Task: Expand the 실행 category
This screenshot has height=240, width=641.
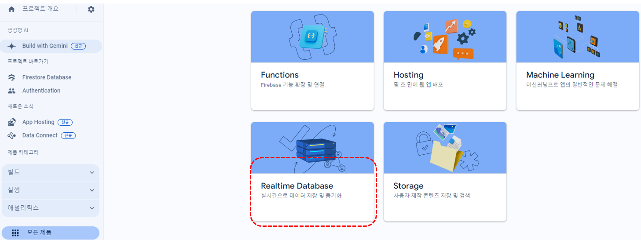Action: tap(51, 190)
